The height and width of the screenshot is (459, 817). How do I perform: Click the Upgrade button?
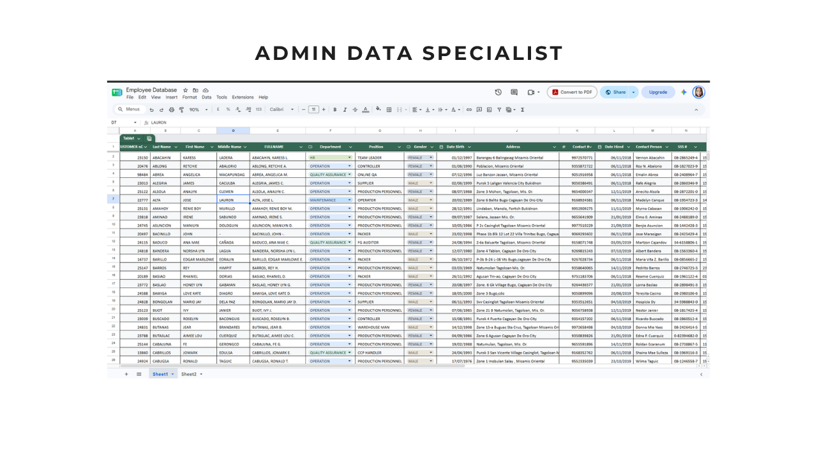[658, 92]
